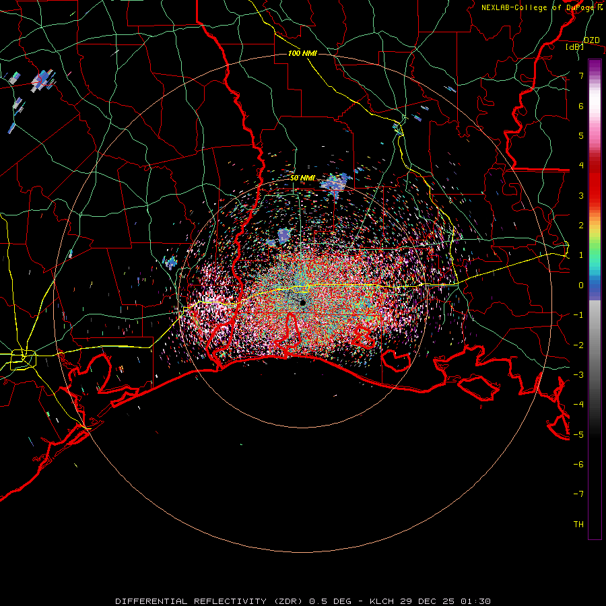Click the '50 NMI' range ring label
606x606 pixels.
pos(302,178)
